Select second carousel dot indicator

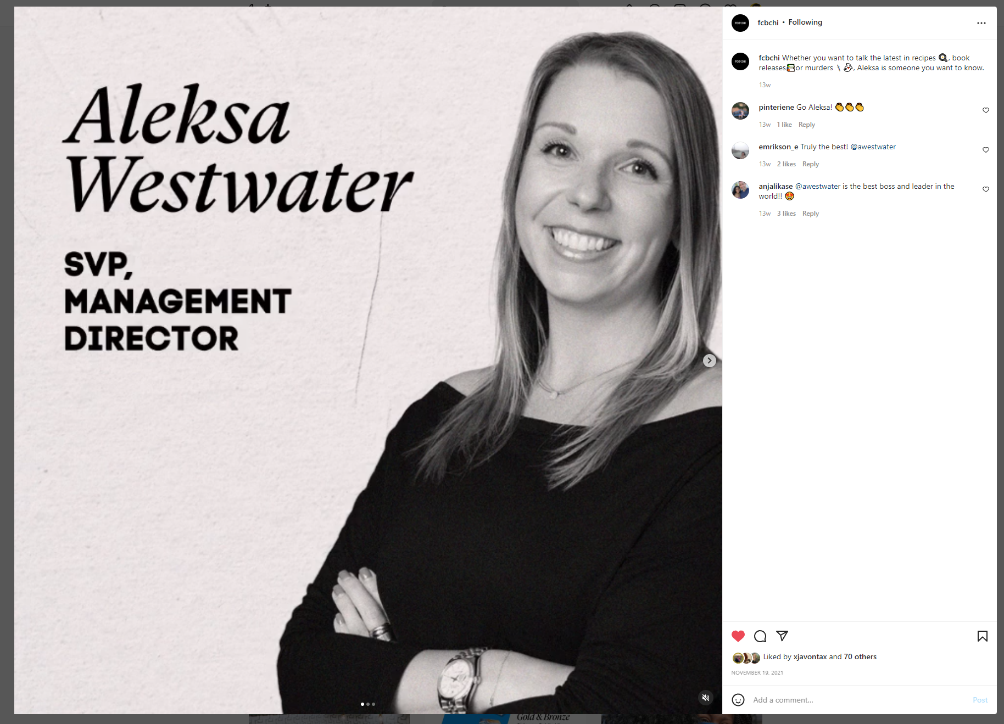click(368, 704)
